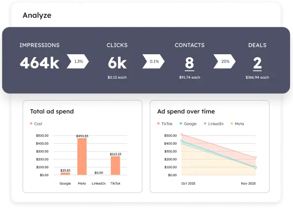
Task: Click the Total ad spend chart title
Action: pyautogui.click(x=52, y=111)
